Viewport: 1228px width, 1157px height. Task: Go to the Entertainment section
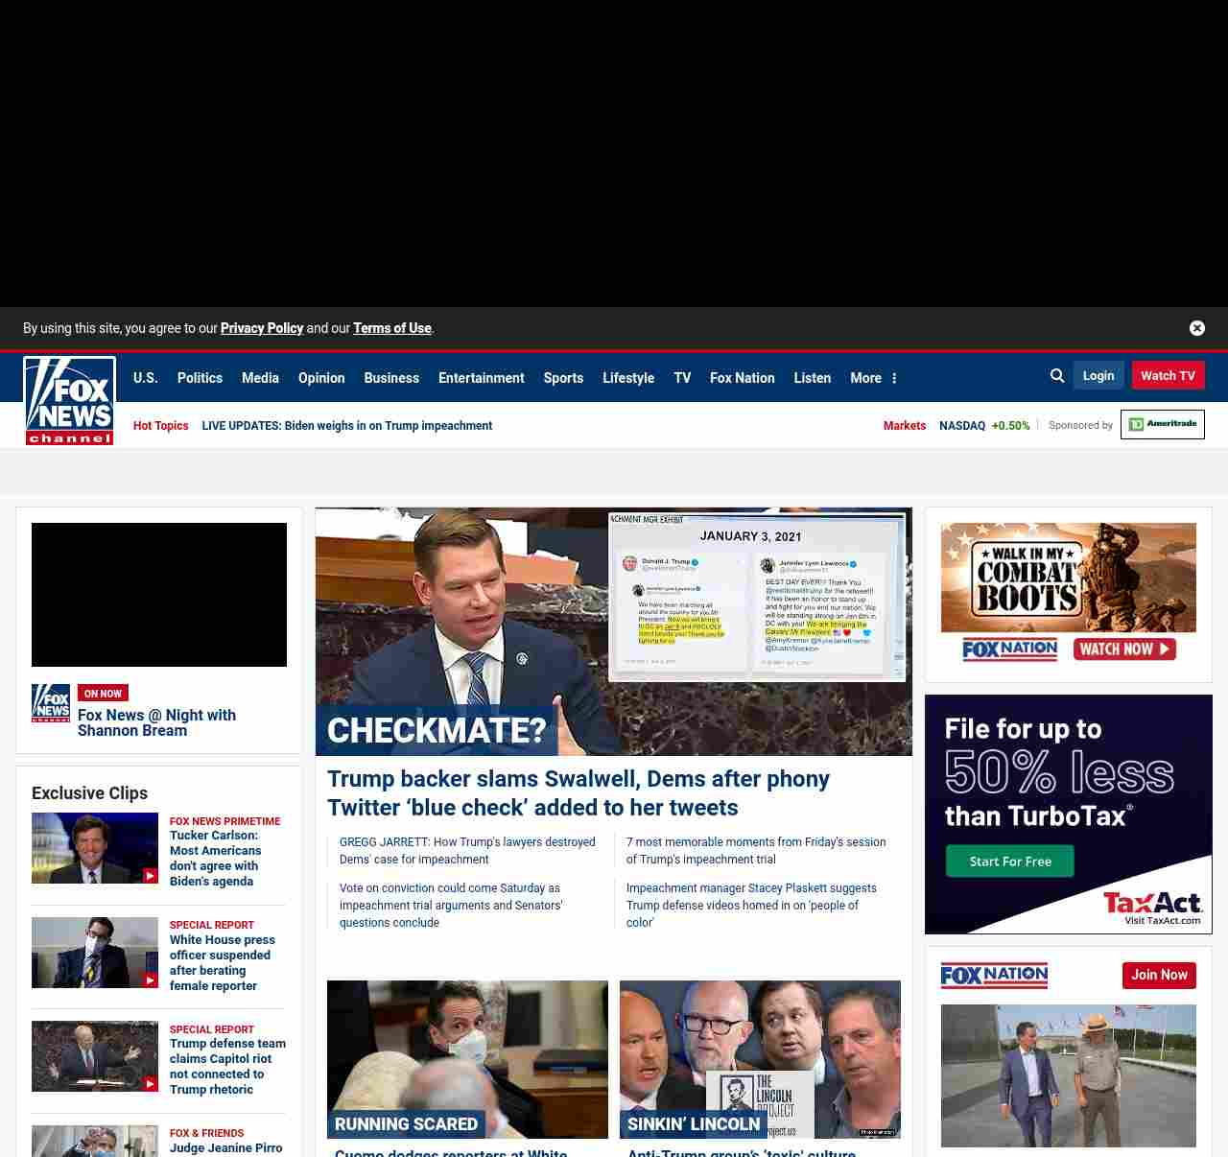481,378
